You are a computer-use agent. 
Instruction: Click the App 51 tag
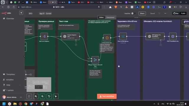click(x=42, y=14)
